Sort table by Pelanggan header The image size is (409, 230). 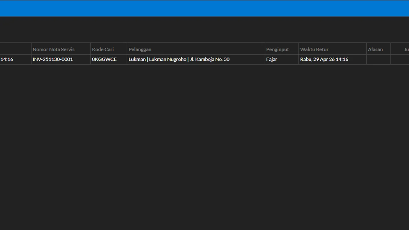(196, 49)
